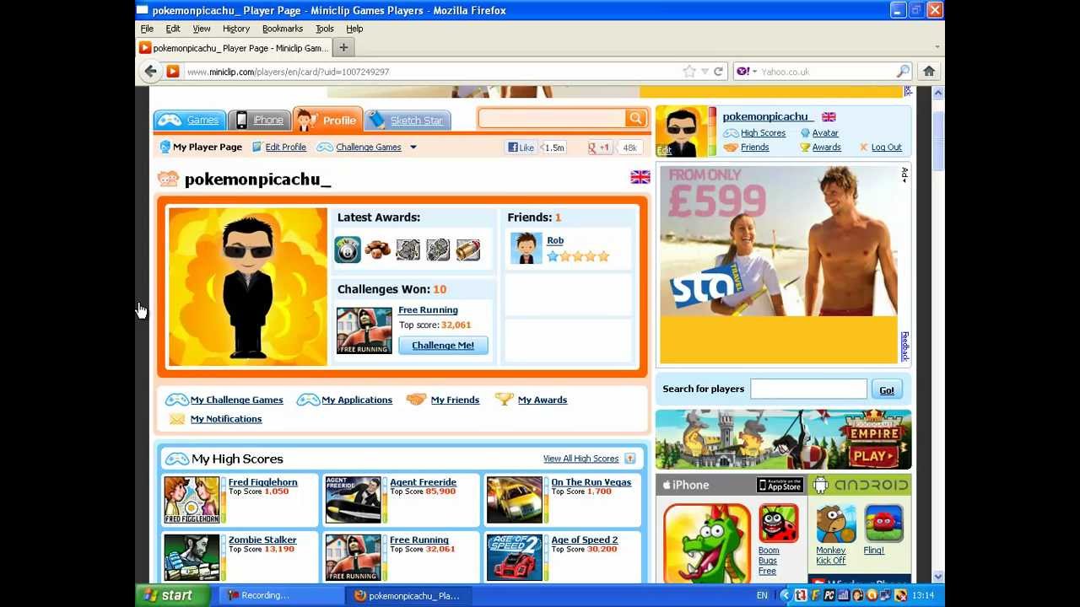Bookmark this page with the star icon

[689, 72]
